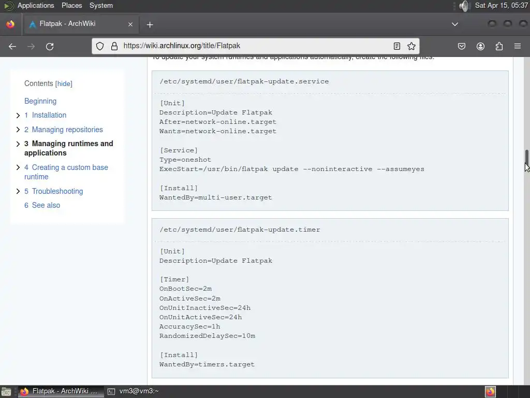Viewport: 530px width, 398px height.
Task: Click the URL address field
Action: [255, 46]
